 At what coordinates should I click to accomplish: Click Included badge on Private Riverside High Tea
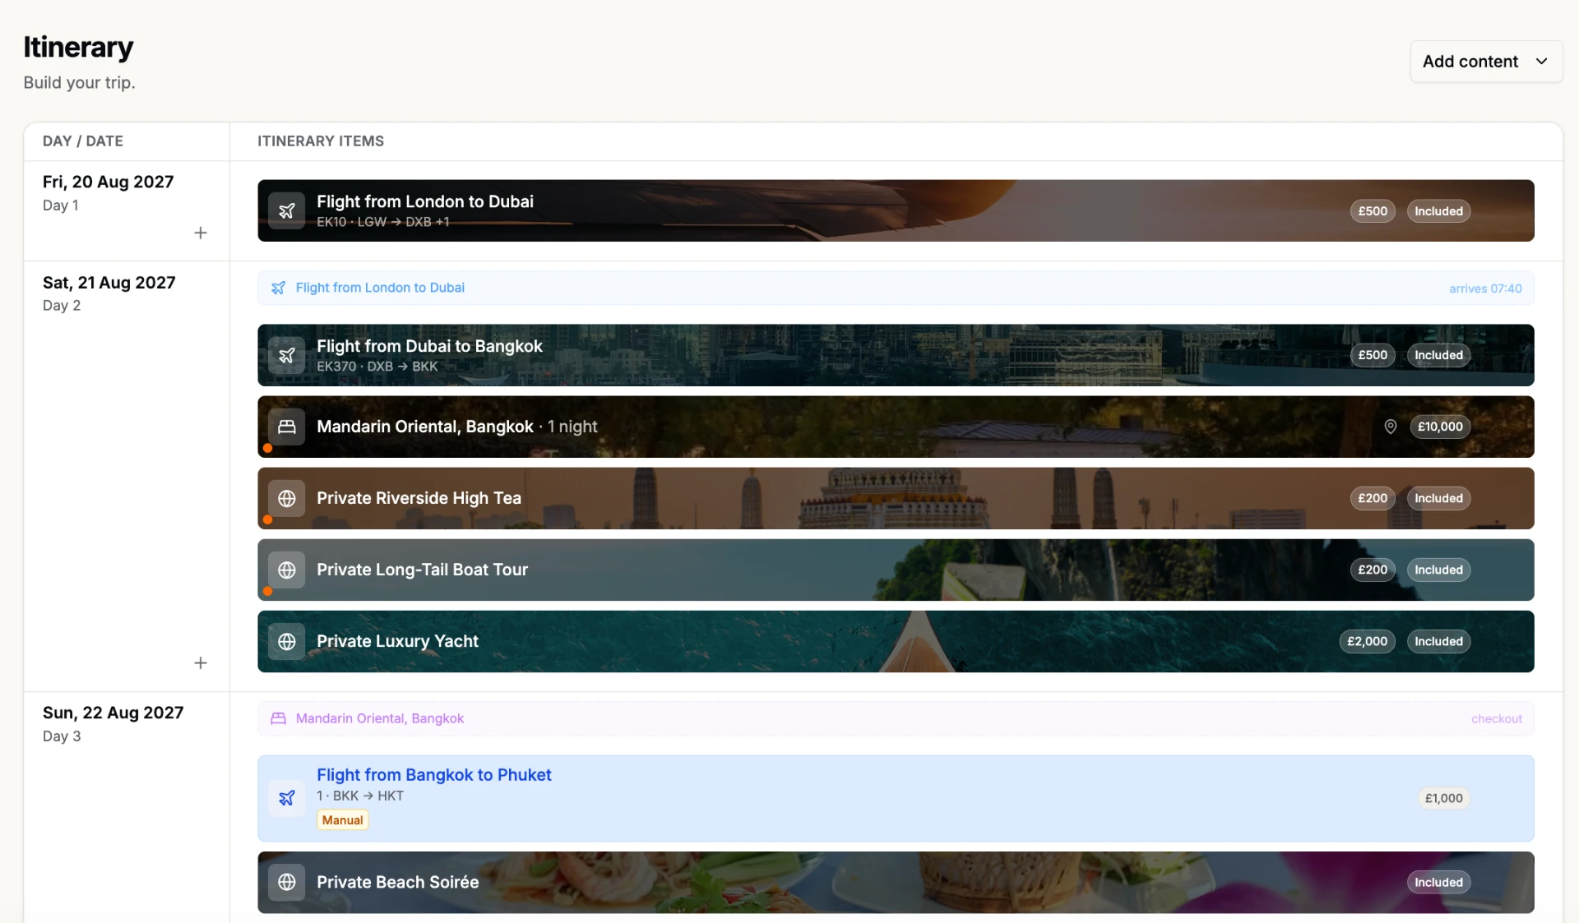click(x=1438, y=498)
